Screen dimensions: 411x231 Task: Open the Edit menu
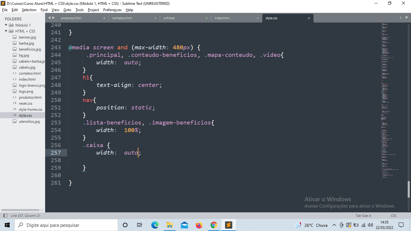click(15, 10)
